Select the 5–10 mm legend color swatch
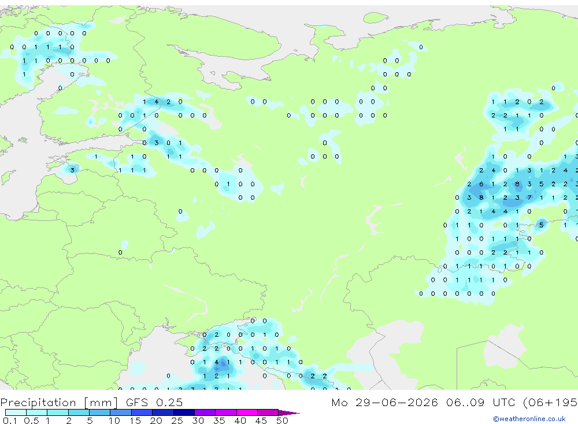 tap(99, 412)
